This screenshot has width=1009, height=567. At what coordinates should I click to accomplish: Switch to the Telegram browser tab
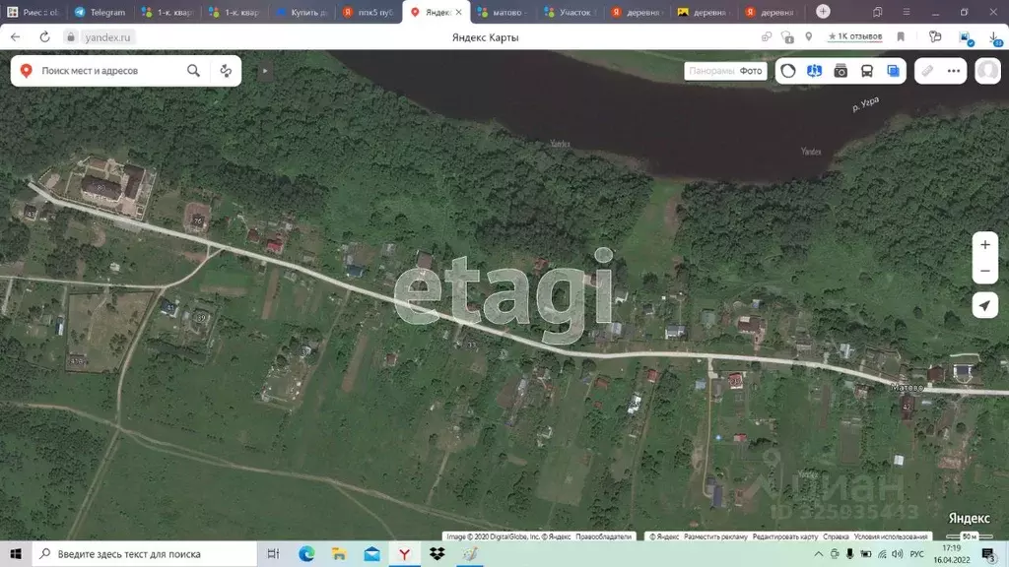point(99,12)
